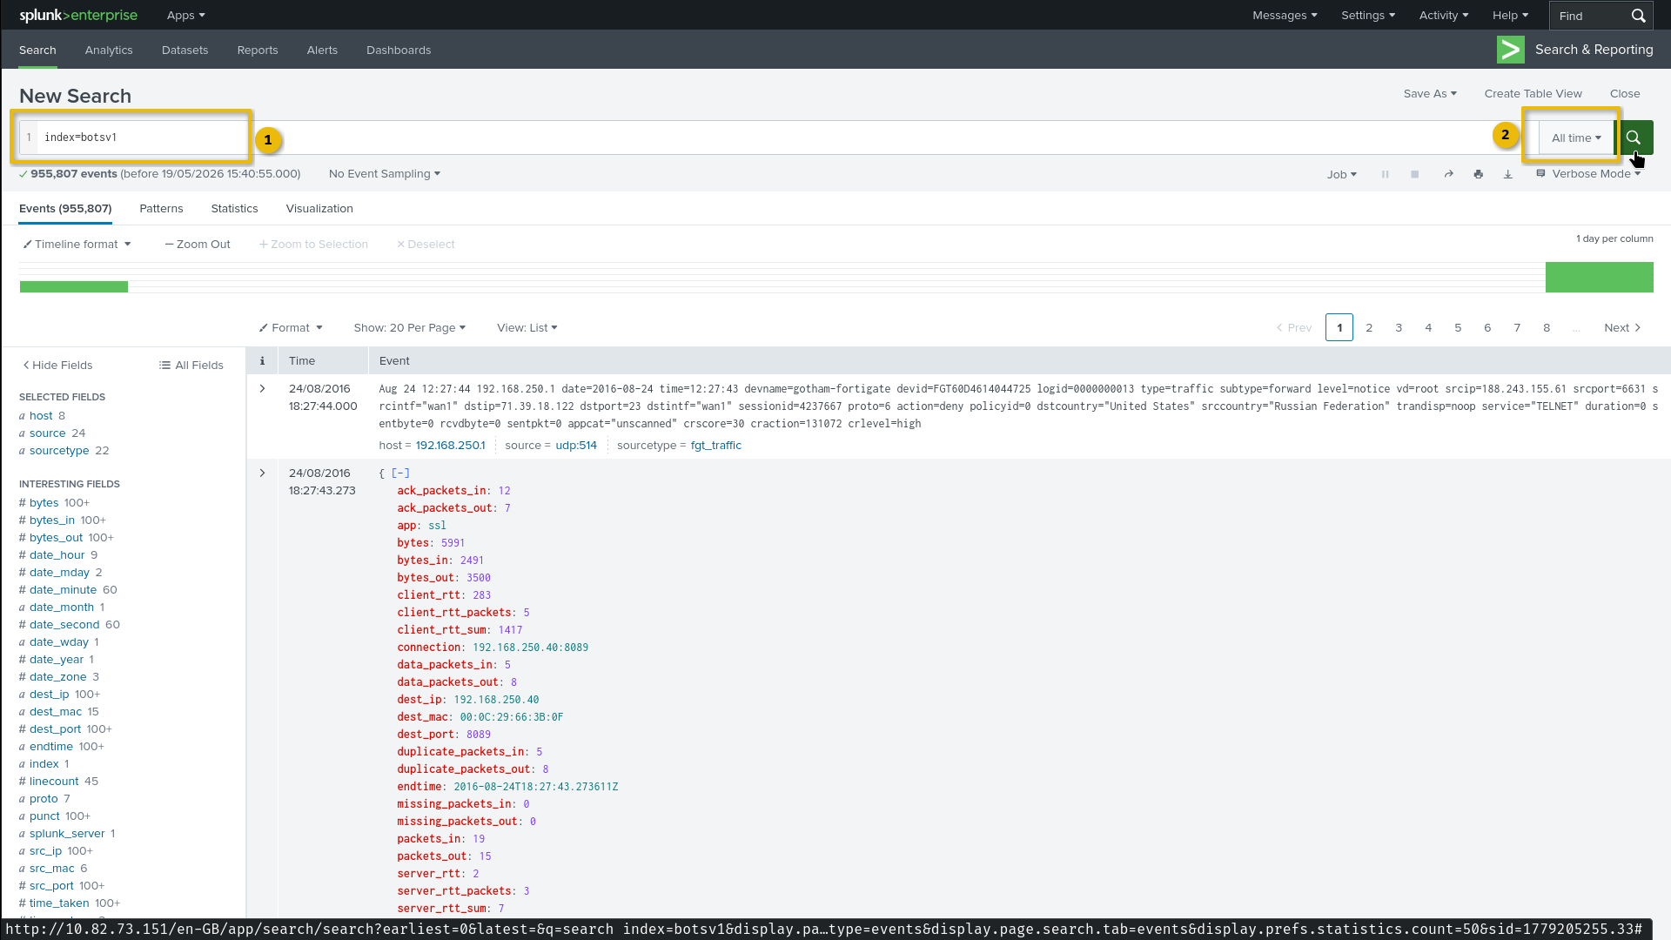Image resolution: width=1671 pixels, height=940 pixels.
Task: Go to the Analytics nav tab
Action: [109, 50]
